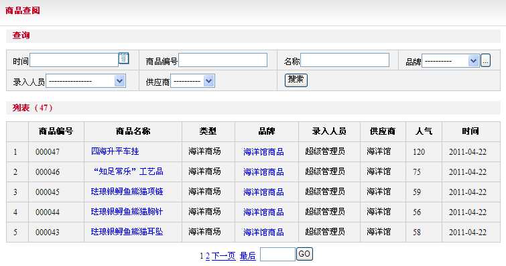This screenshot has height=266, width=506.
Task: Open 珐琅银鲟鱼熊猫项链 product link
Action: [x=127, y=192]
